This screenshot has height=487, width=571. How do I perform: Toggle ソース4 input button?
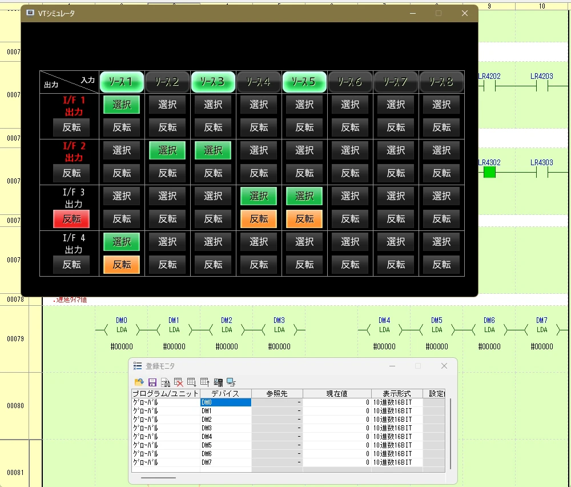coord(259,82)
